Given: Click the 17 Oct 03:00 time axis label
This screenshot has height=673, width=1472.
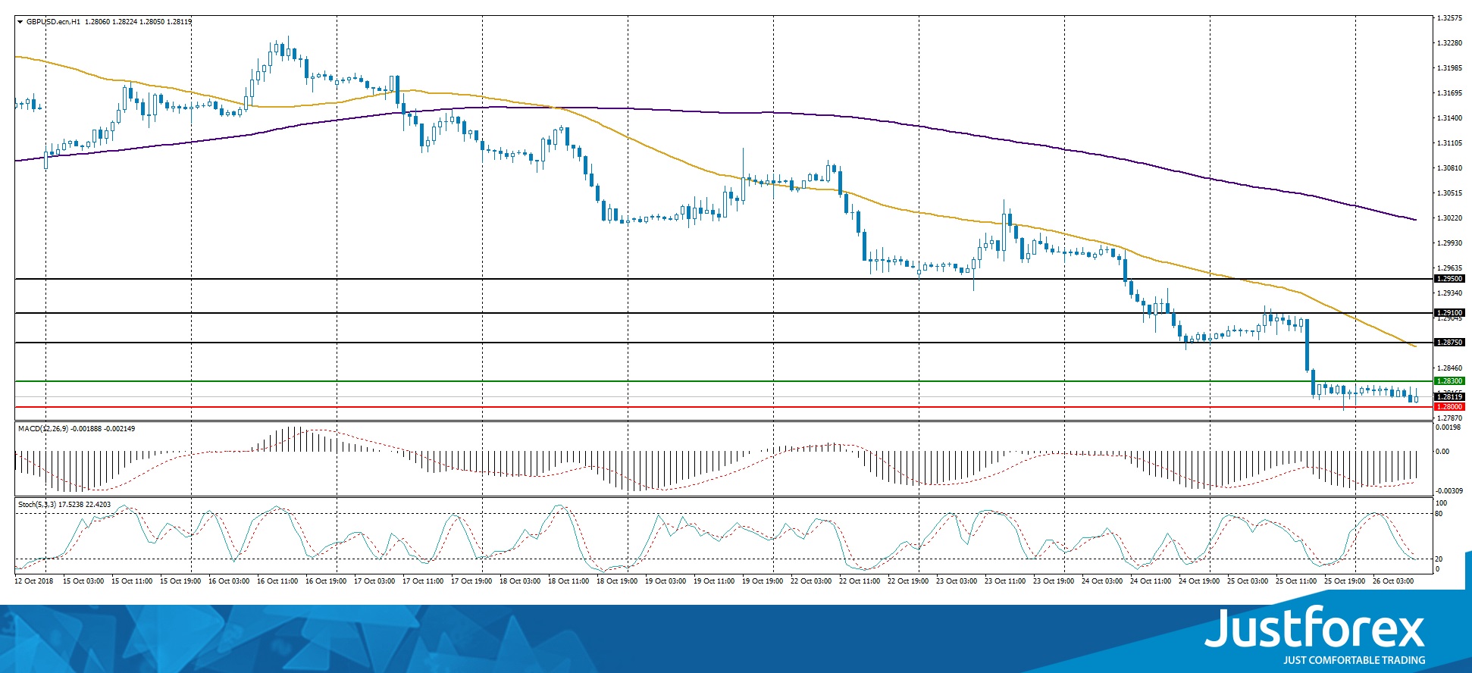Looking at the screenshot, I should click(x=374, y=581).
